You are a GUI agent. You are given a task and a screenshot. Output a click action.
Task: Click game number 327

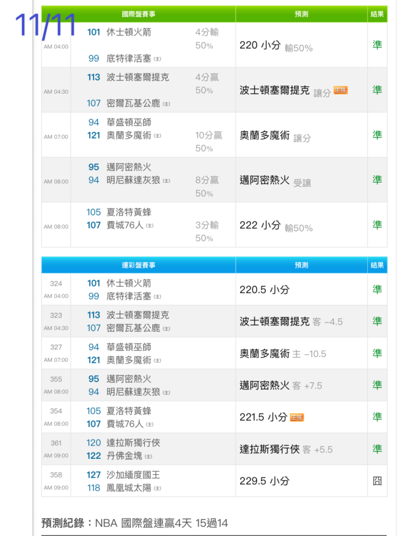click(x=56, y=347)
